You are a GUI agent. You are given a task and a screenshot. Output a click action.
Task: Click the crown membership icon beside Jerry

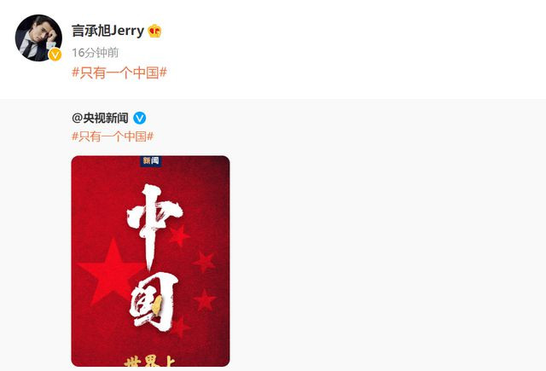tap(154, 31)
